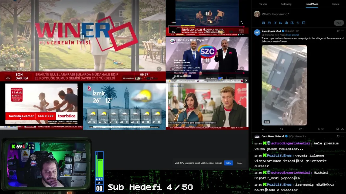Open the Israele tab
This screenshot has width=346, height=194.
click(336, 4)
